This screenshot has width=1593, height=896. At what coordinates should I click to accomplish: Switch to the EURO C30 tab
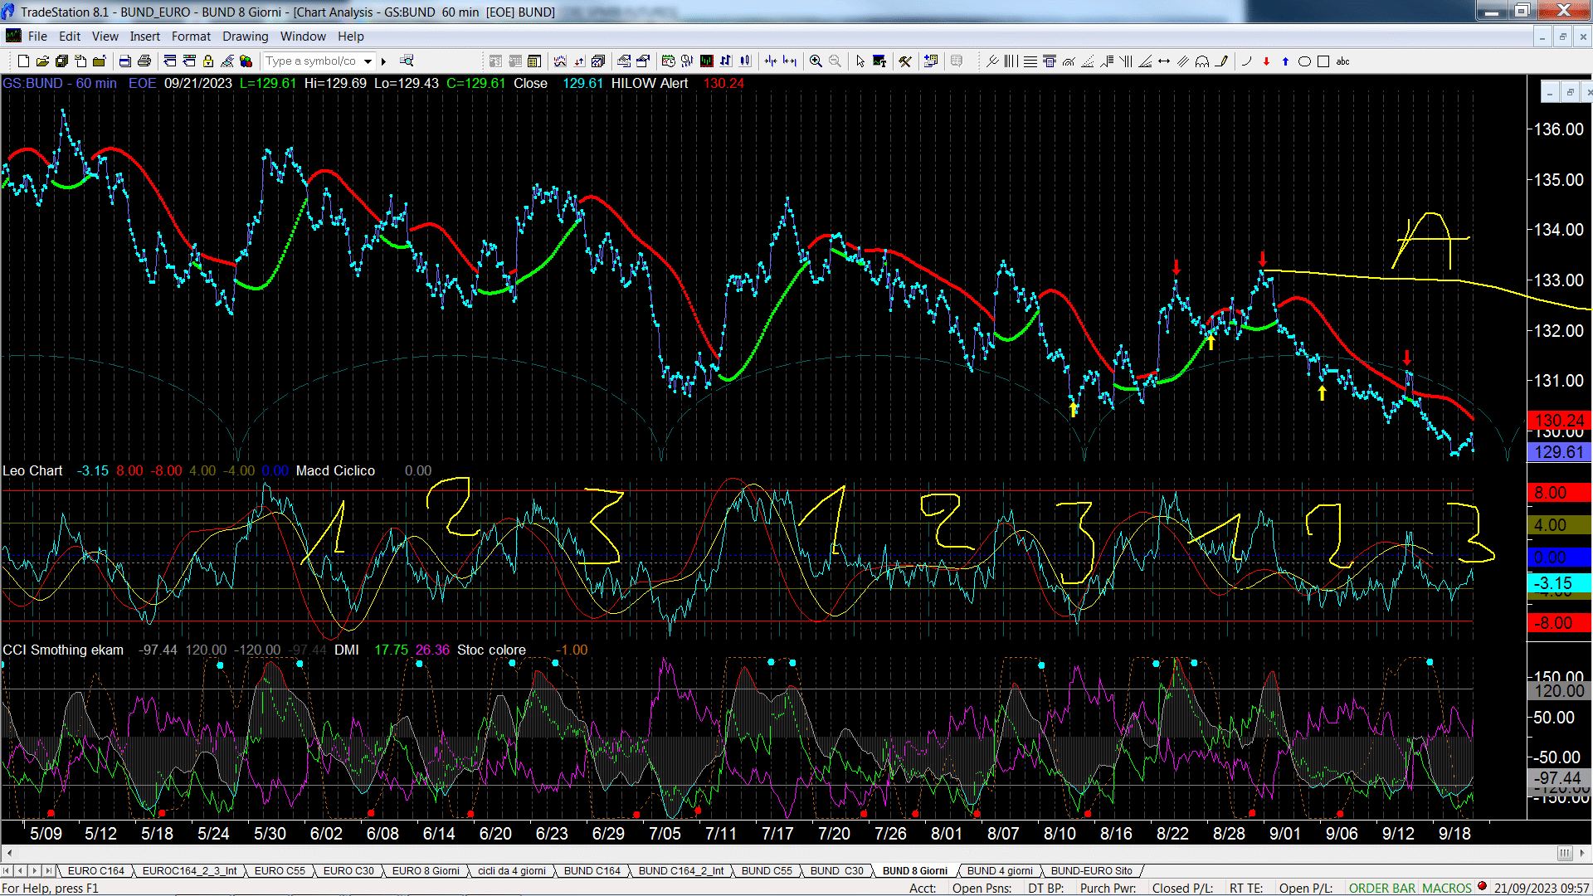point(348,871)
